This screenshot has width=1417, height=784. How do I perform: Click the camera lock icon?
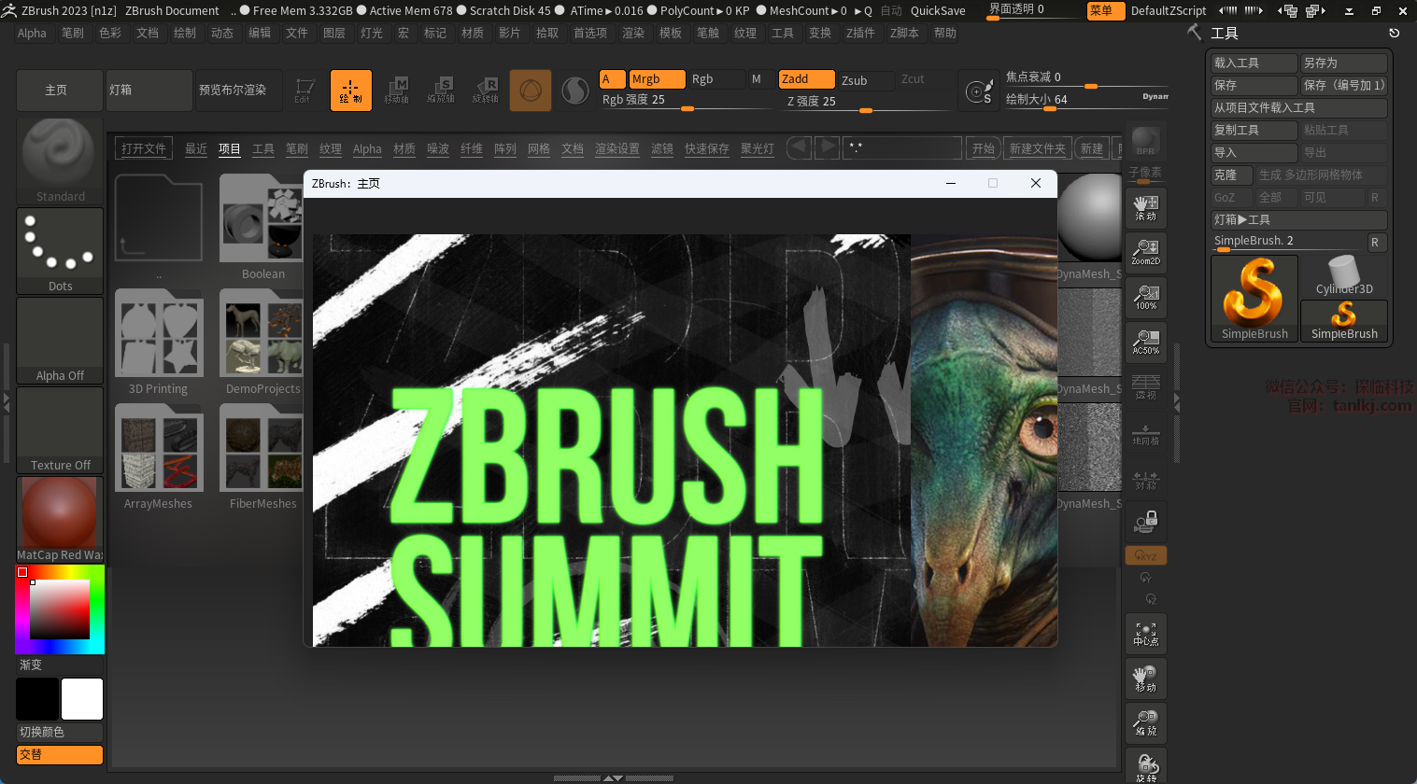coord(1145,521)
